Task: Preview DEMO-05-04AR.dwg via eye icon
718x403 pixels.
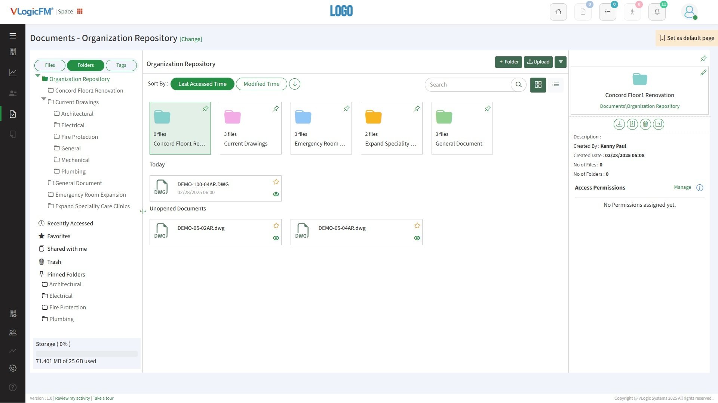Action: pos(417,238)
